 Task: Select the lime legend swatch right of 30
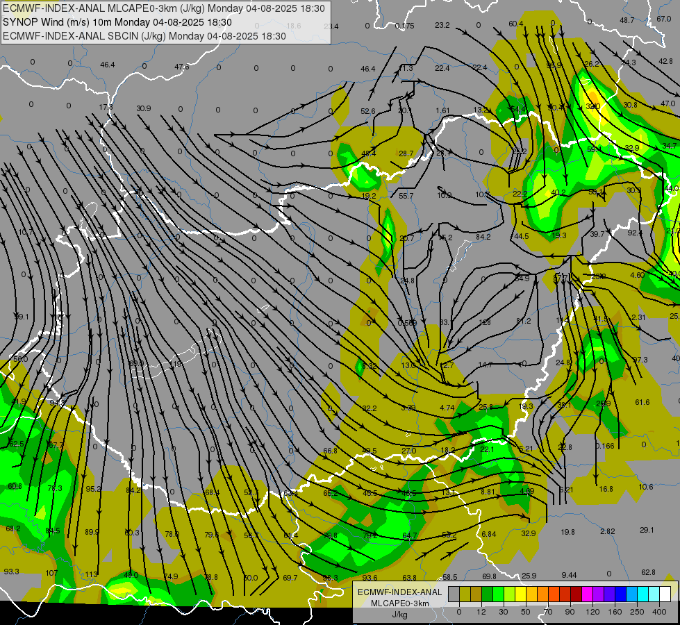(x=510, y=594)
